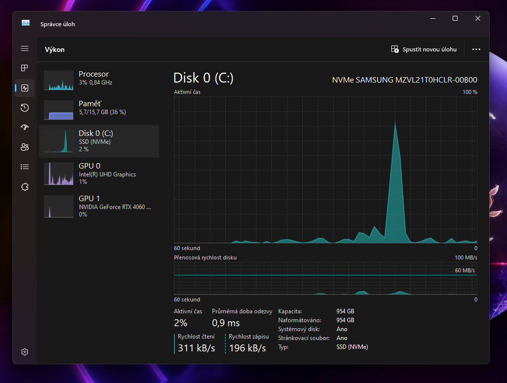Open the hamburger navigation menu

(25, 48)
